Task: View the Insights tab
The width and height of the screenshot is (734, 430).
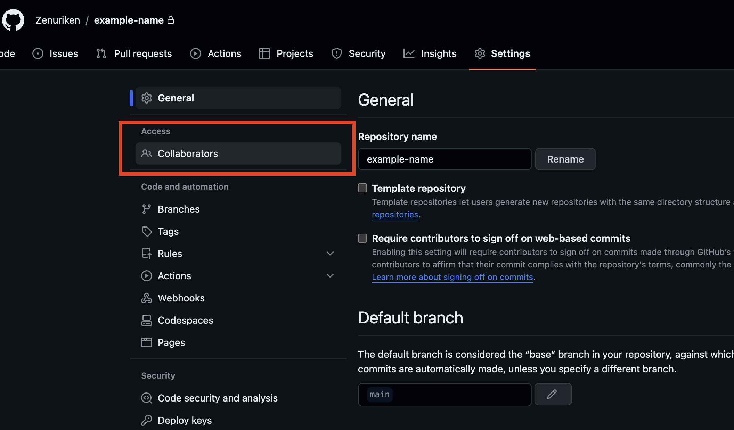Action: [x=430, y=53]
